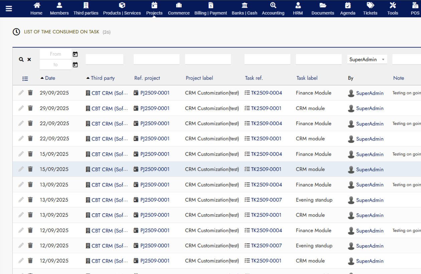
Task: Open the To date calendar picker
Action: (x=75, y=65)
